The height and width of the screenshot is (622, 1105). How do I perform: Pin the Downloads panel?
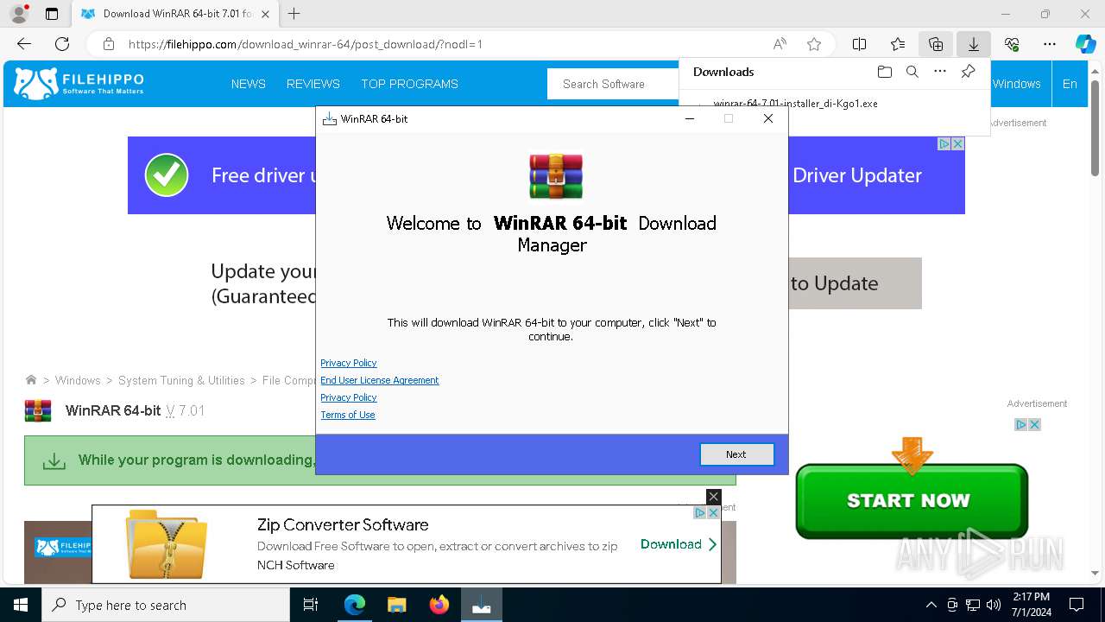coord(969,72)
